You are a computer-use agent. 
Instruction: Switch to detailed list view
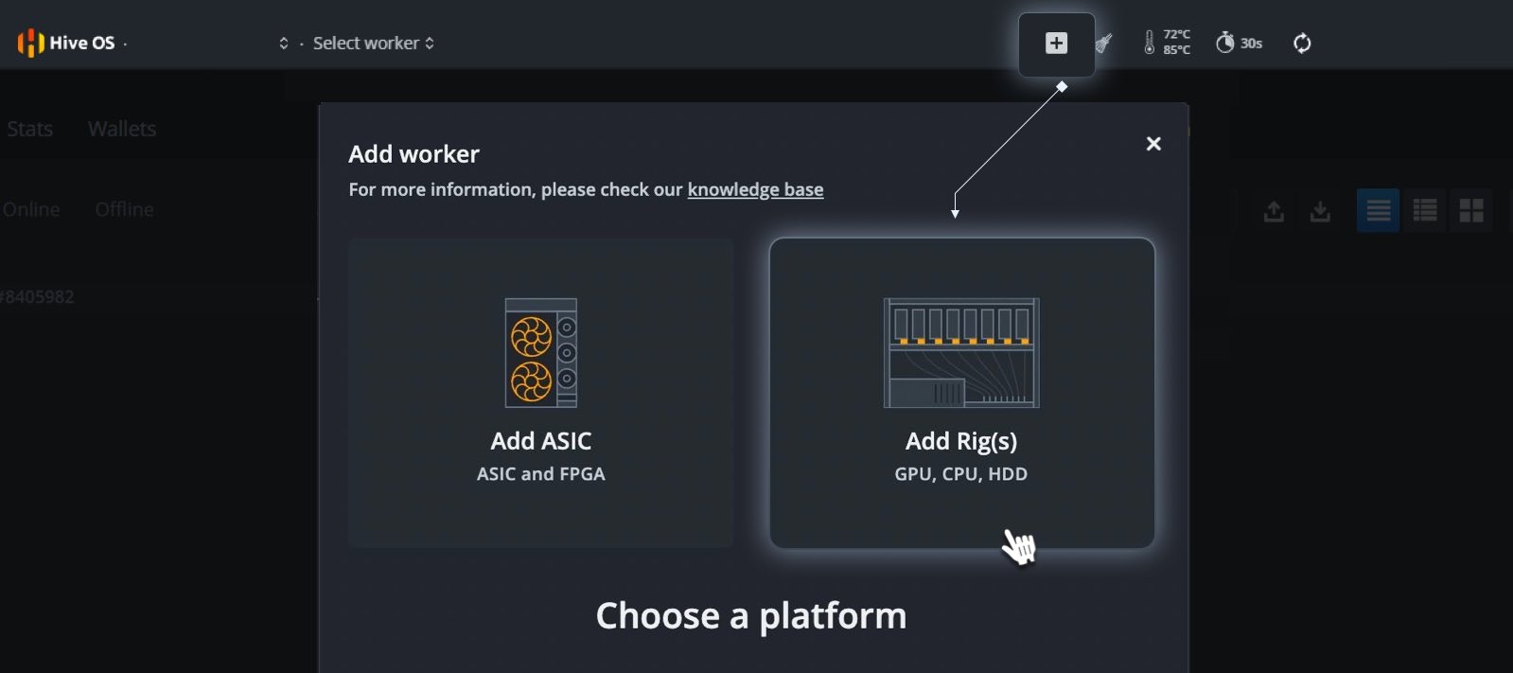tap(1425, 210)
